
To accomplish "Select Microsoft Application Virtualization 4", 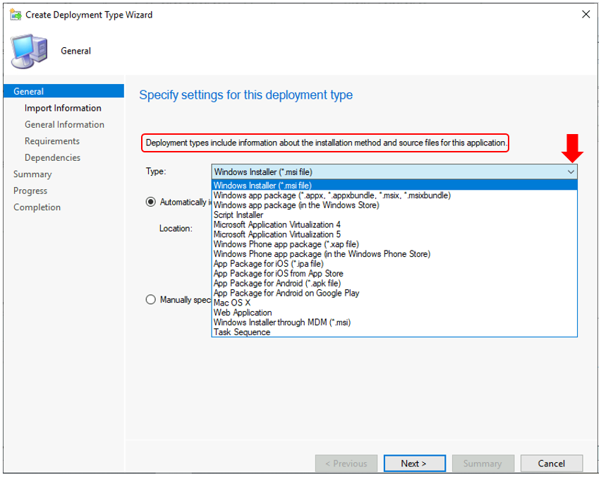I will (394, 224).
